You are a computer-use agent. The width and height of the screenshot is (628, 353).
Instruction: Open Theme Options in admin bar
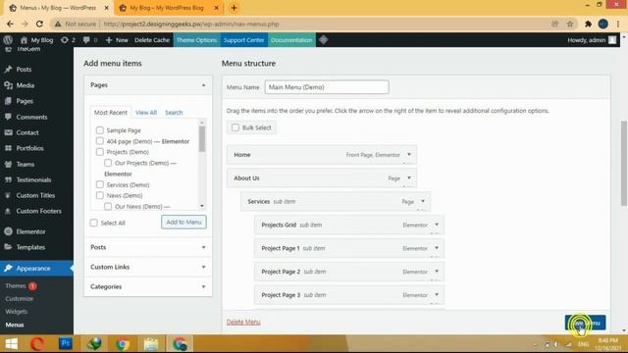196,40
